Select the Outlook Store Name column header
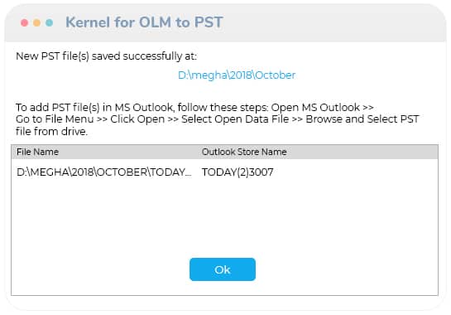 pos(244,152)
